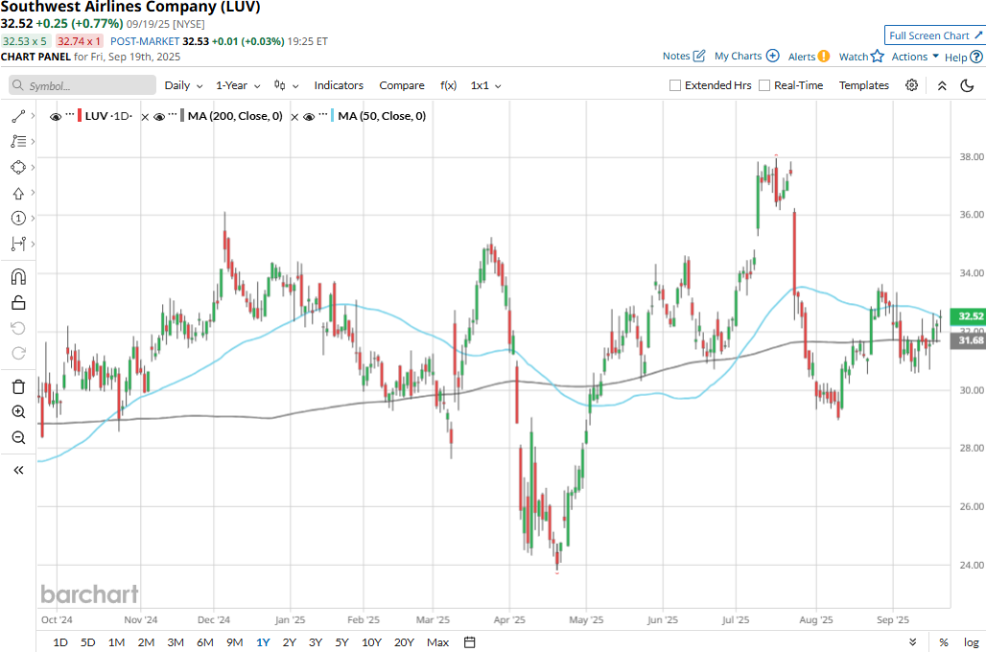Screen dimensions: 986x652
Task: Open the Actions dropdown menu
Action: [x=915, y=57]
